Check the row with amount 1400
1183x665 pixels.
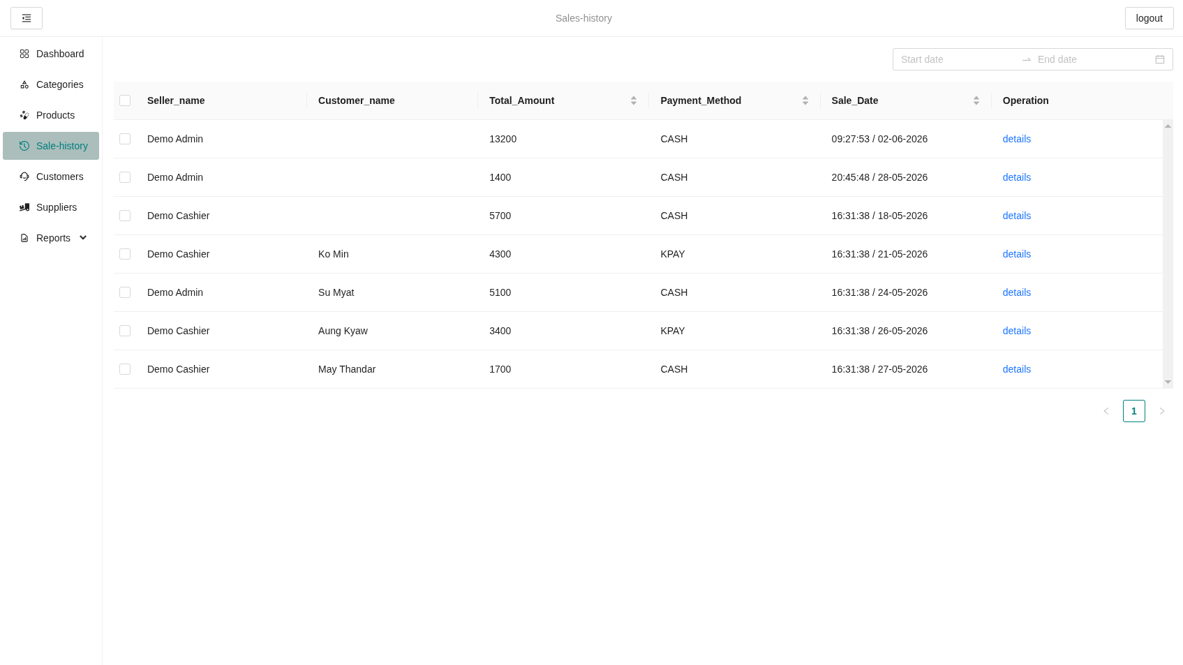point(125,177)
